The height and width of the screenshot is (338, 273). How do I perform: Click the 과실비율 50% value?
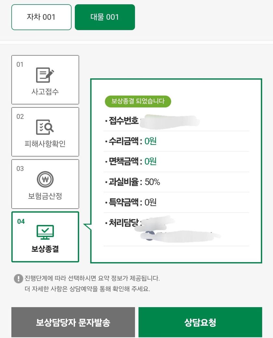tap(152, 182)
